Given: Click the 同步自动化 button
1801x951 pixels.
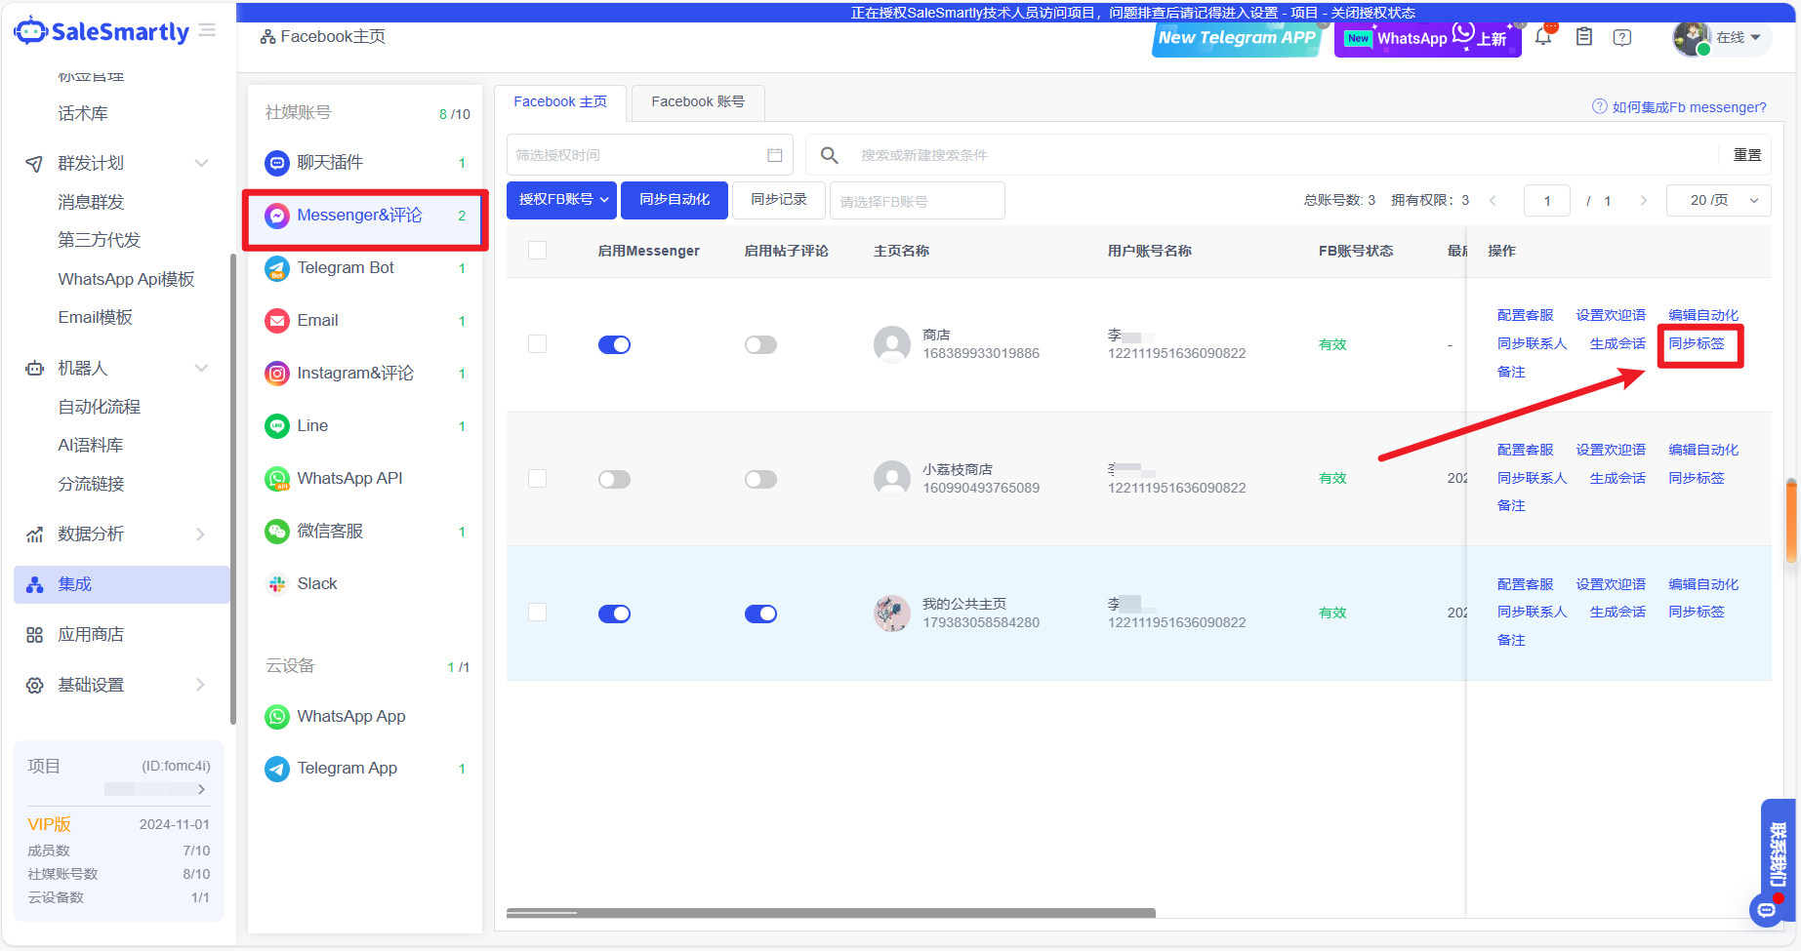Looking at the screenshot, I should coord(675,200).
